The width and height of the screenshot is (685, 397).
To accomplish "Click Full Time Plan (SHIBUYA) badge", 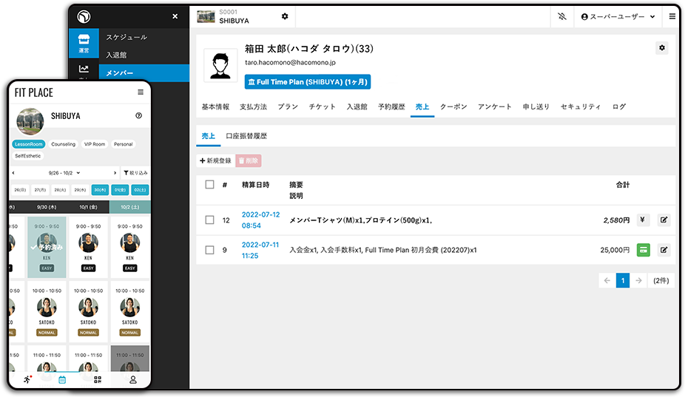I will pyautogui.click(x=308, y=81).
